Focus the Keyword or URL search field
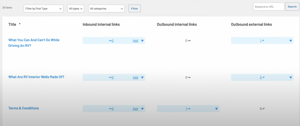 point(268,7)
